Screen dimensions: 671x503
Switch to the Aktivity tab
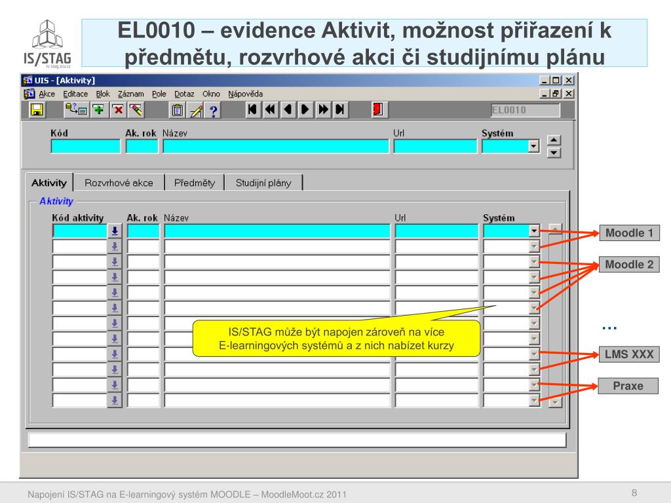point(49,183)
